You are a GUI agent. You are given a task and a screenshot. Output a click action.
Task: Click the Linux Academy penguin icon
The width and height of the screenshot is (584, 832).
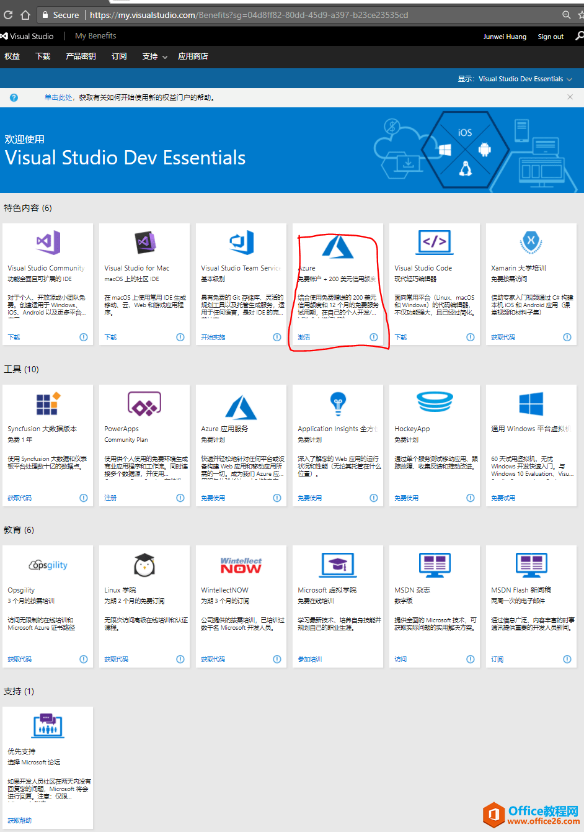point(144,565)
